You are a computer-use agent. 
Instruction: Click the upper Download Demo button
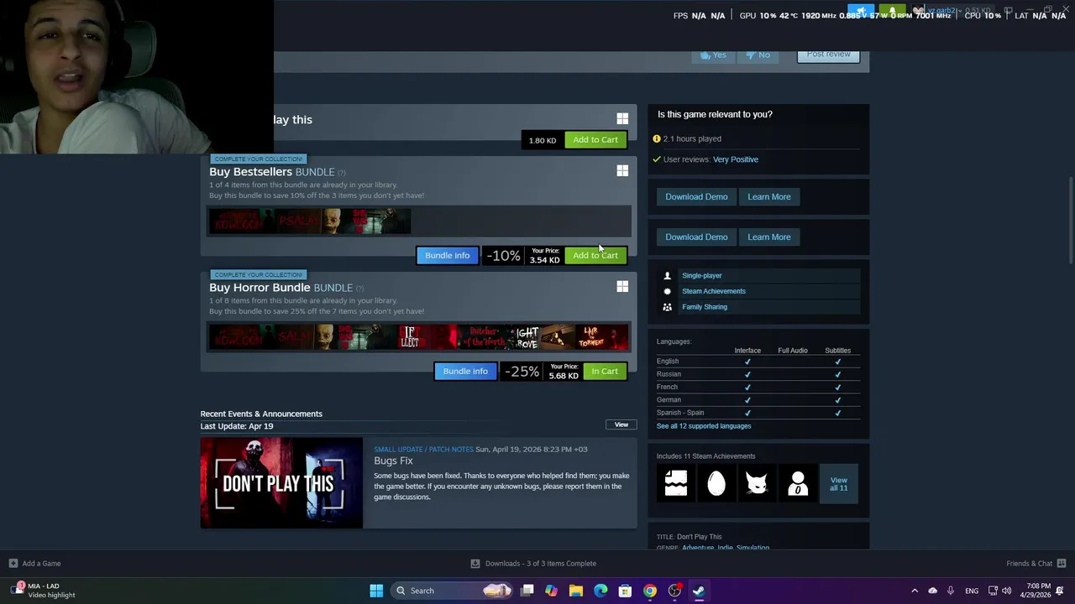coord(696,196)
